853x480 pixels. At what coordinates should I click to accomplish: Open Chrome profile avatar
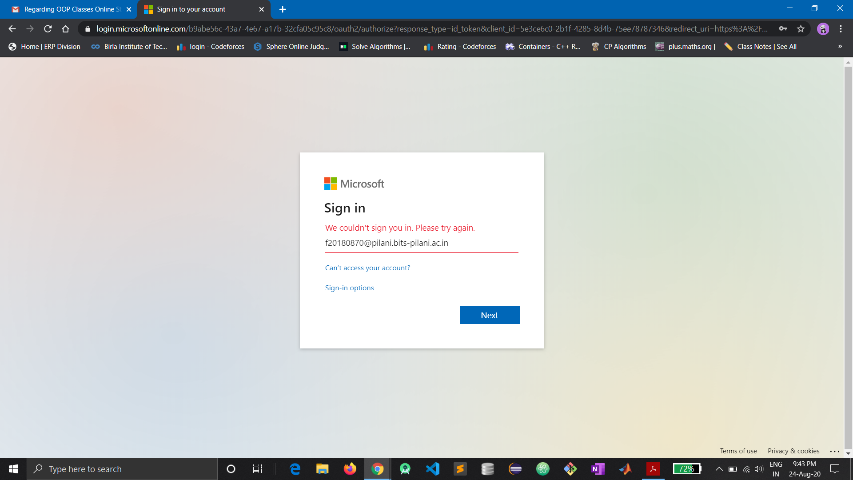click(x=823, y=29)
